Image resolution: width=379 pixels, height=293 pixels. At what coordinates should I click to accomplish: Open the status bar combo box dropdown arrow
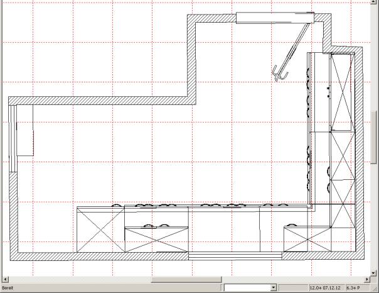click(273, 287)
